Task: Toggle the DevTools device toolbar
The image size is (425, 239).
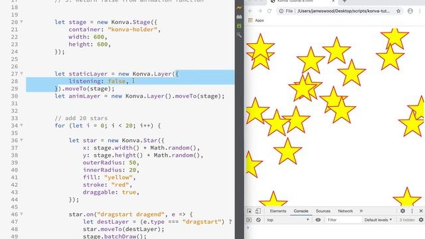Action: click(x=258, y=211)
